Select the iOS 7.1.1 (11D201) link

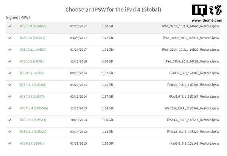[x=33, y=85]
